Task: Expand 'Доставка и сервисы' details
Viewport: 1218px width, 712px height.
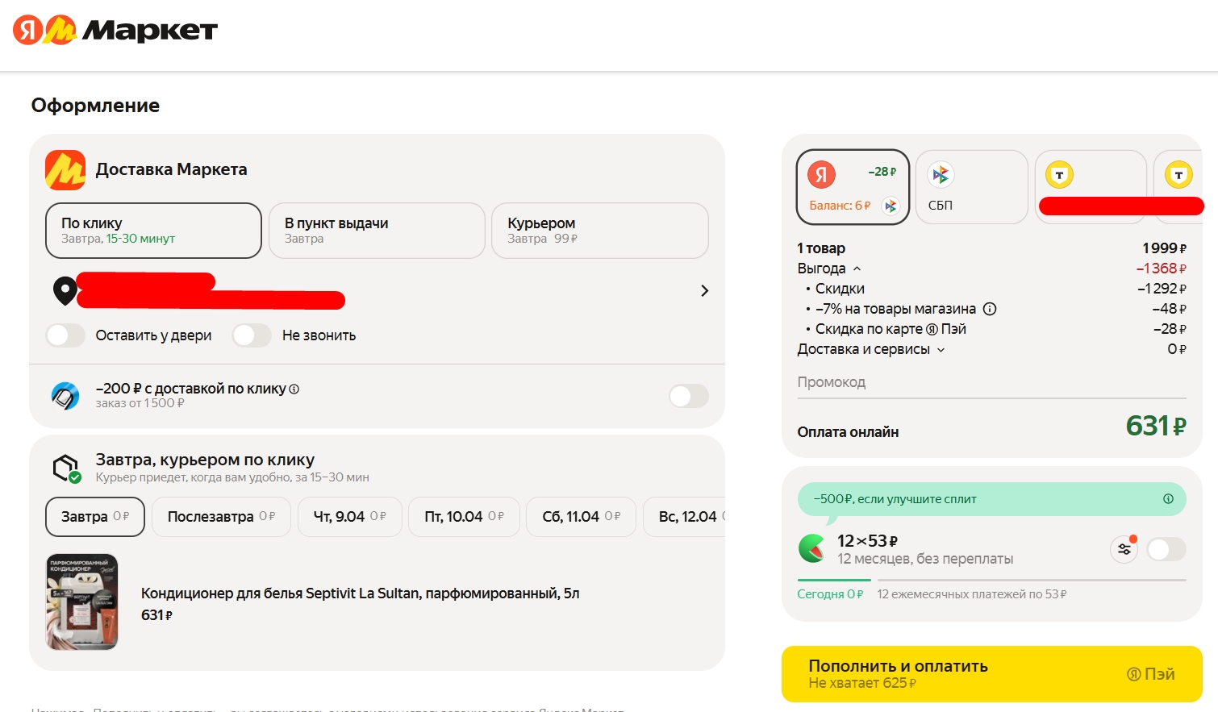Action: [x=941, y=350]
